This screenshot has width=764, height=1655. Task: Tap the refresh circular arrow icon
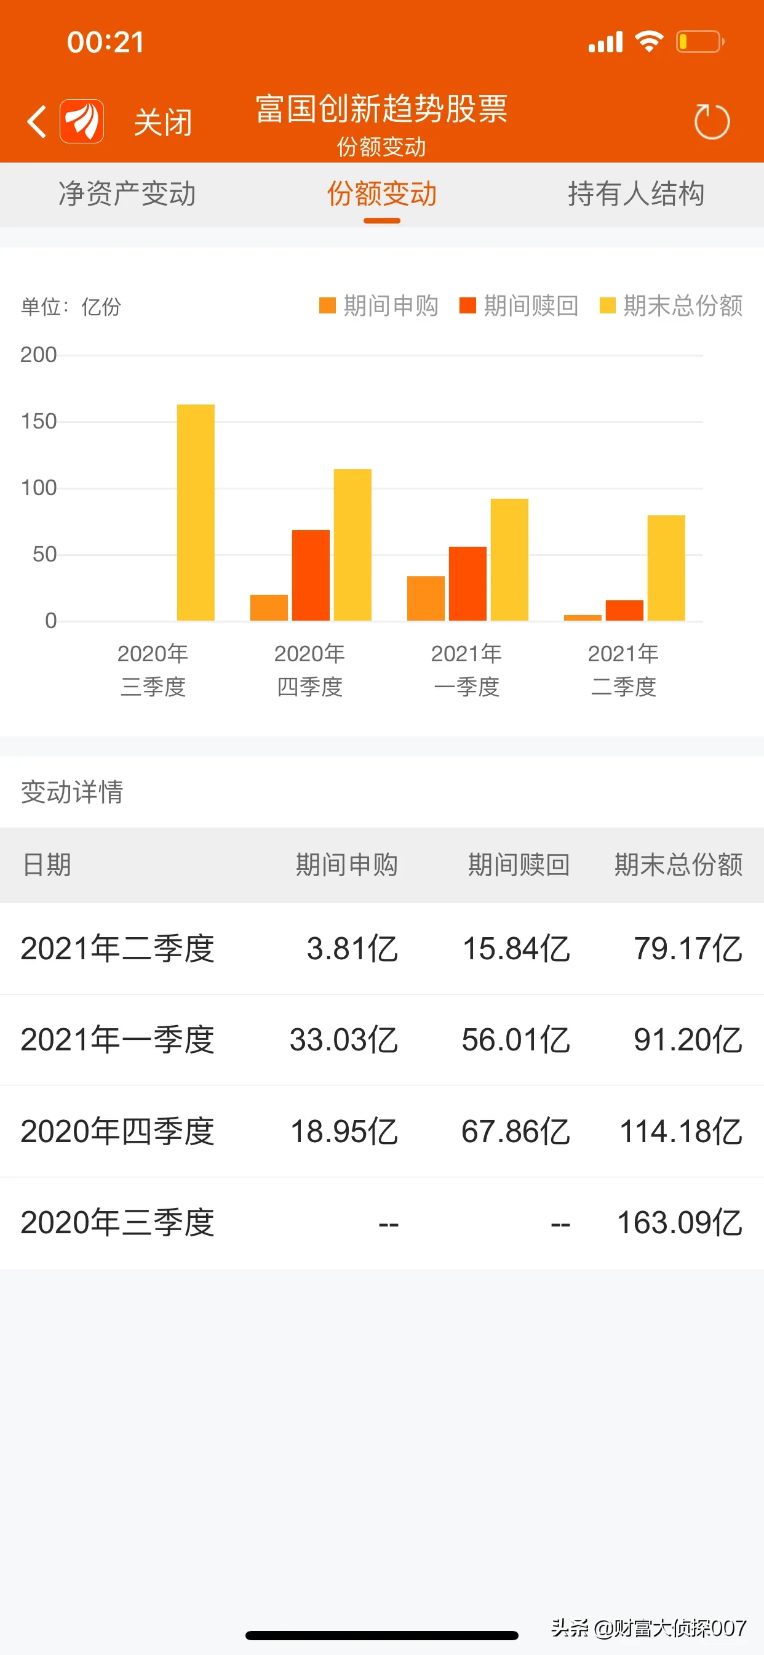point(712,121)
